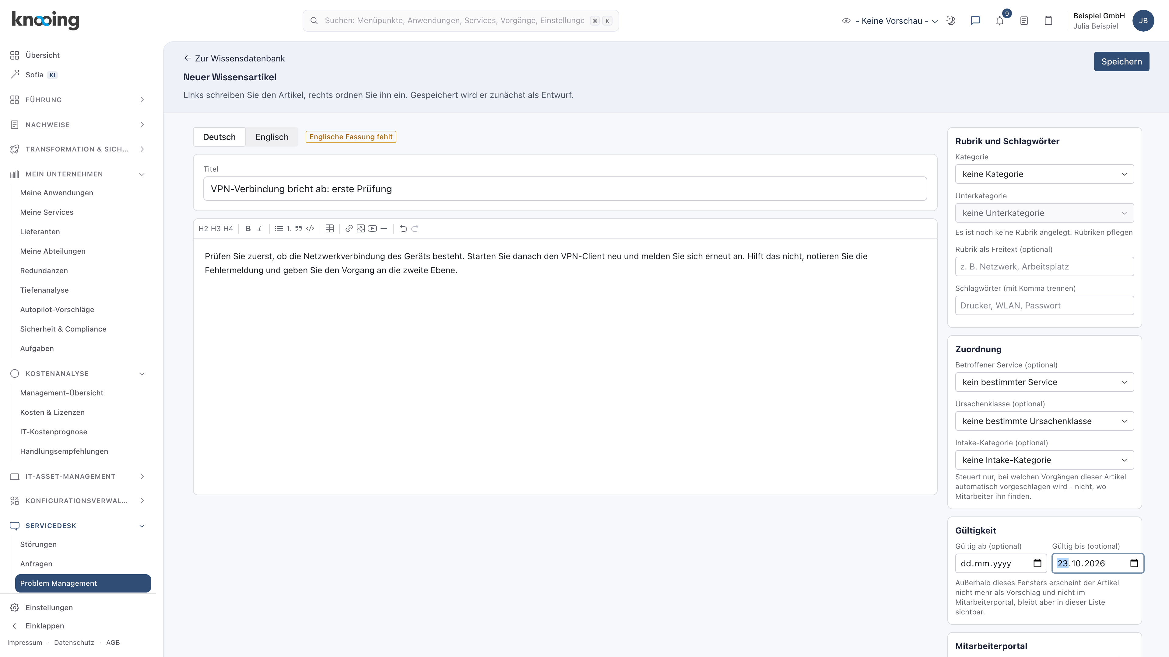Click the Titel input field
1169x657 pixels.
click(565, 189)
